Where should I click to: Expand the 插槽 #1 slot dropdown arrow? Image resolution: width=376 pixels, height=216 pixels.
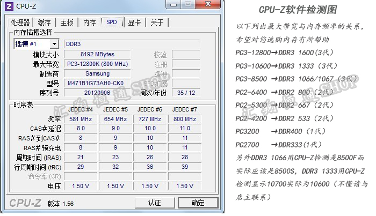54,44
